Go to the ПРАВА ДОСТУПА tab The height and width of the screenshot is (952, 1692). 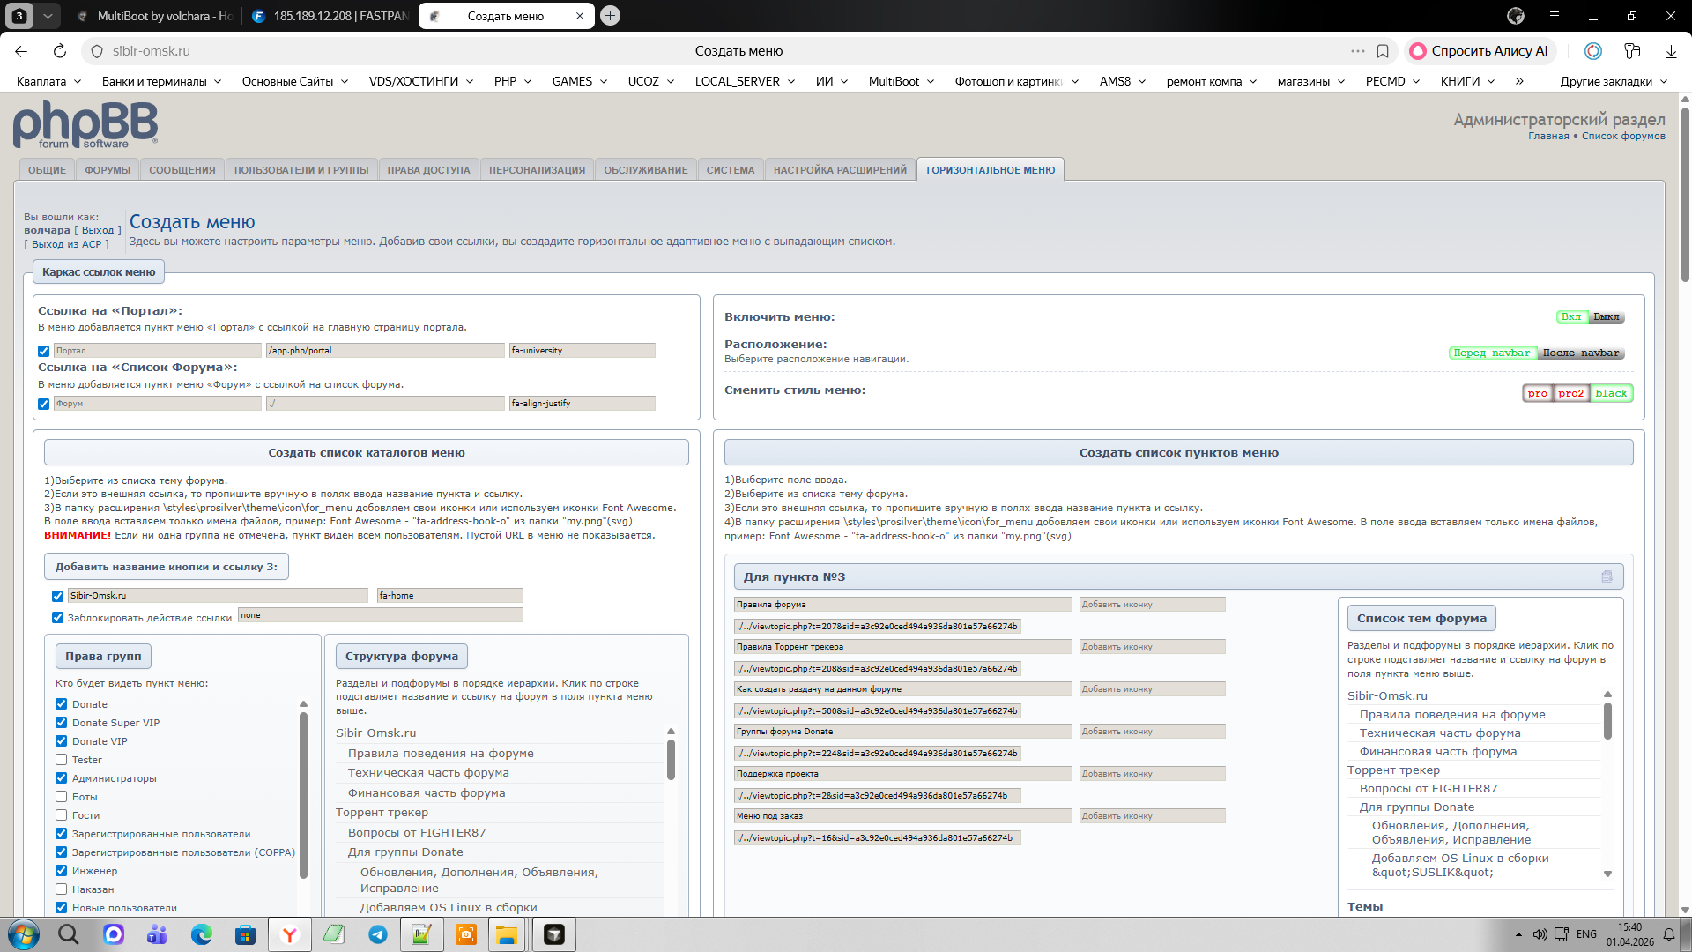pos(429,170)
